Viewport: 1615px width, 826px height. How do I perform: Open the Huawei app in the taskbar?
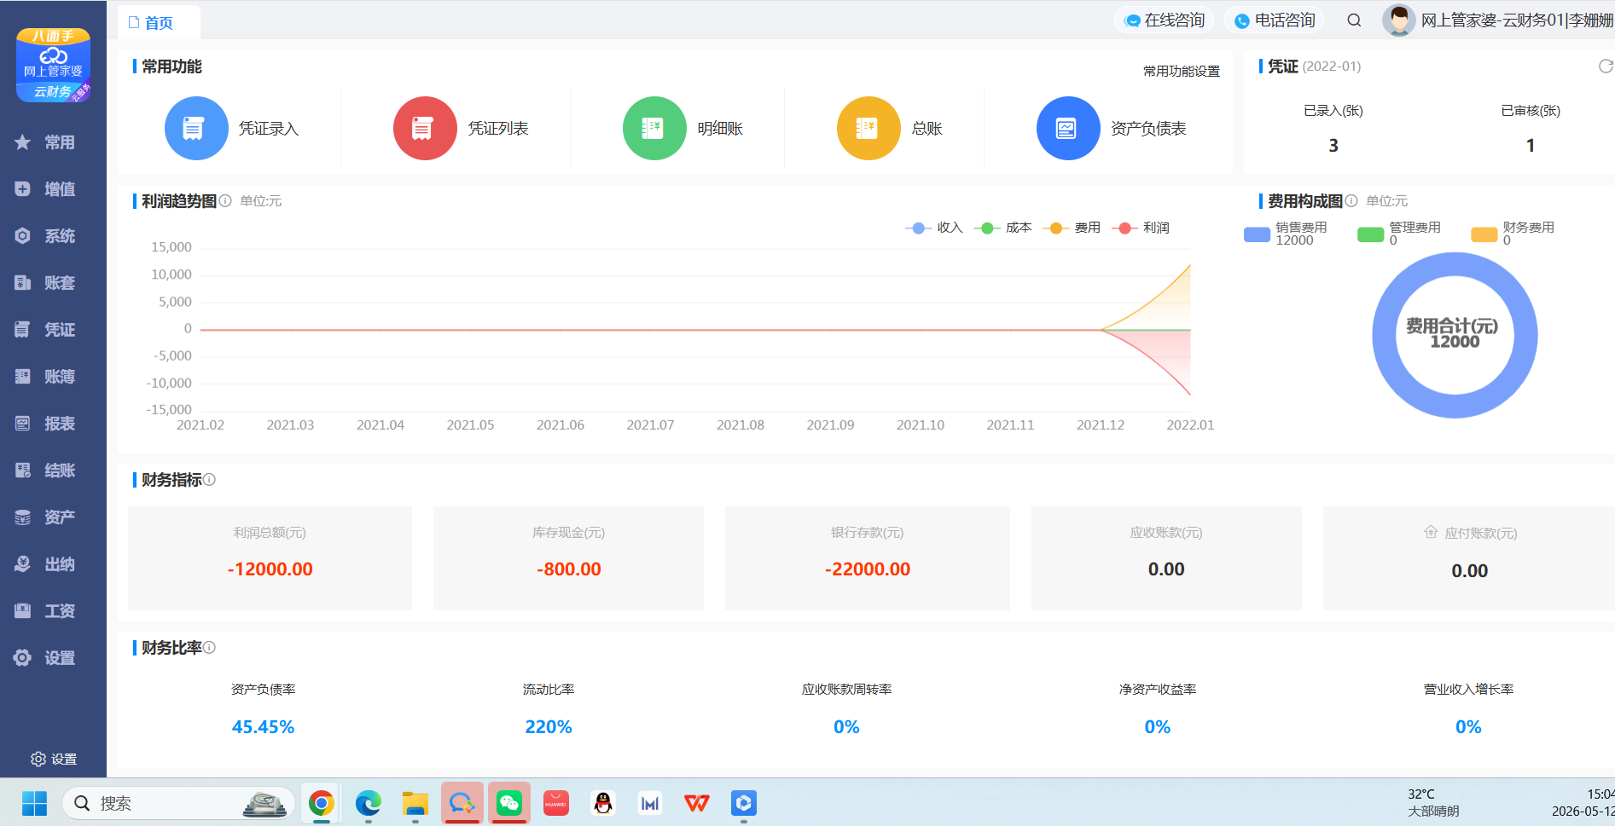[x=556, y=803]
